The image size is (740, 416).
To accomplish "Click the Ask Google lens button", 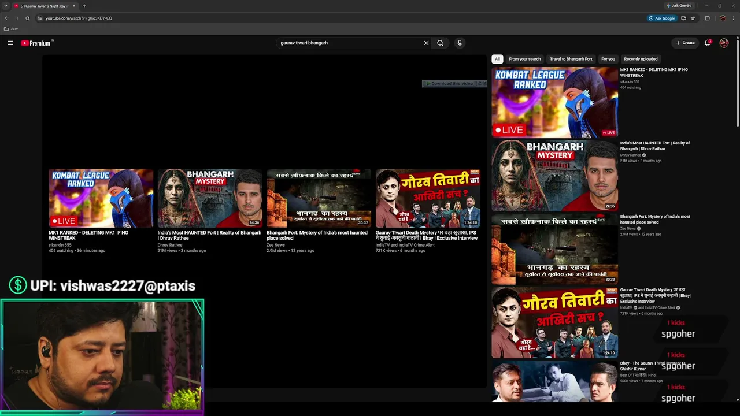I will click(x=662, y=18).
